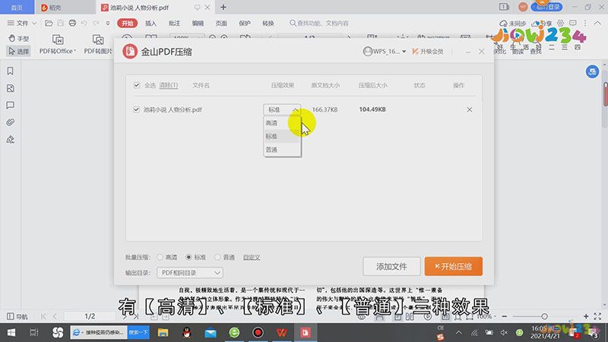
Task: Click the 导航 navigation toggle in status bar
Action: [17, 316]
